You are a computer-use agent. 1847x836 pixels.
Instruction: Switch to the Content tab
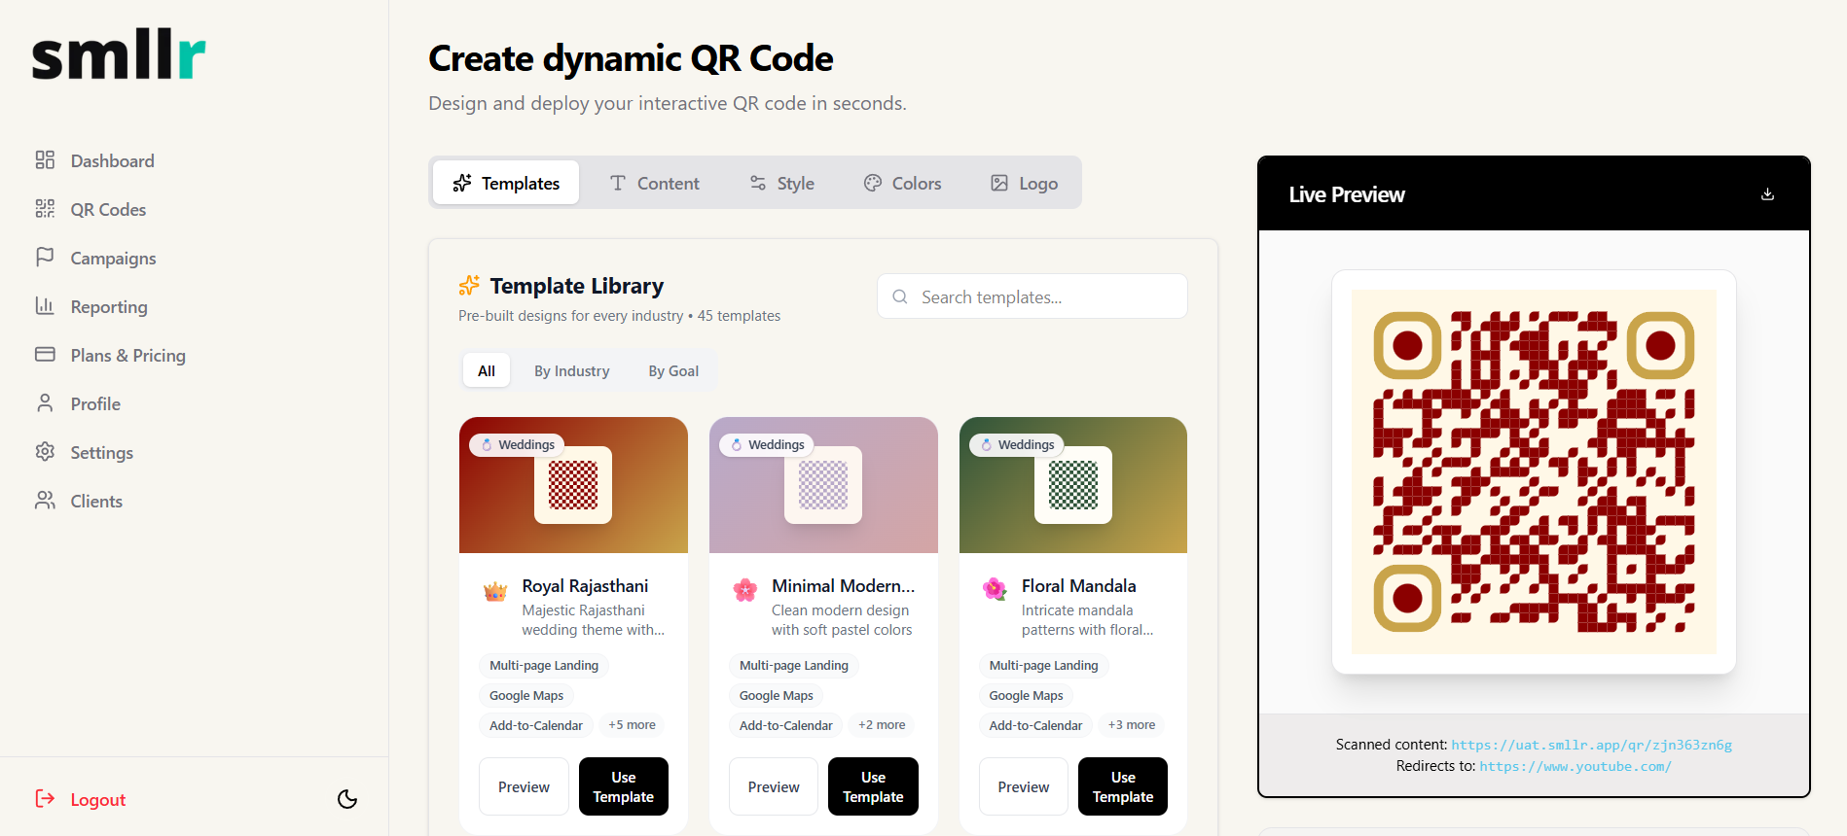pos(654,183)
